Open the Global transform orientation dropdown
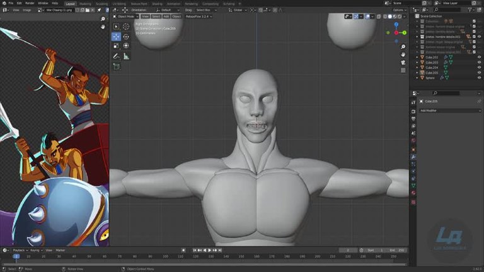The height and width of the screenshot is (272, 484). pyautogui.click(x=237, y=10)
